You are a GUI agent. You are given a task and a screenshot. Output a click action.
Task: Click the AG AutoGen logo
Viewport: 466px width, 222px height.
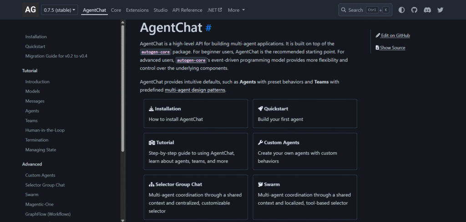coord(30,10)
